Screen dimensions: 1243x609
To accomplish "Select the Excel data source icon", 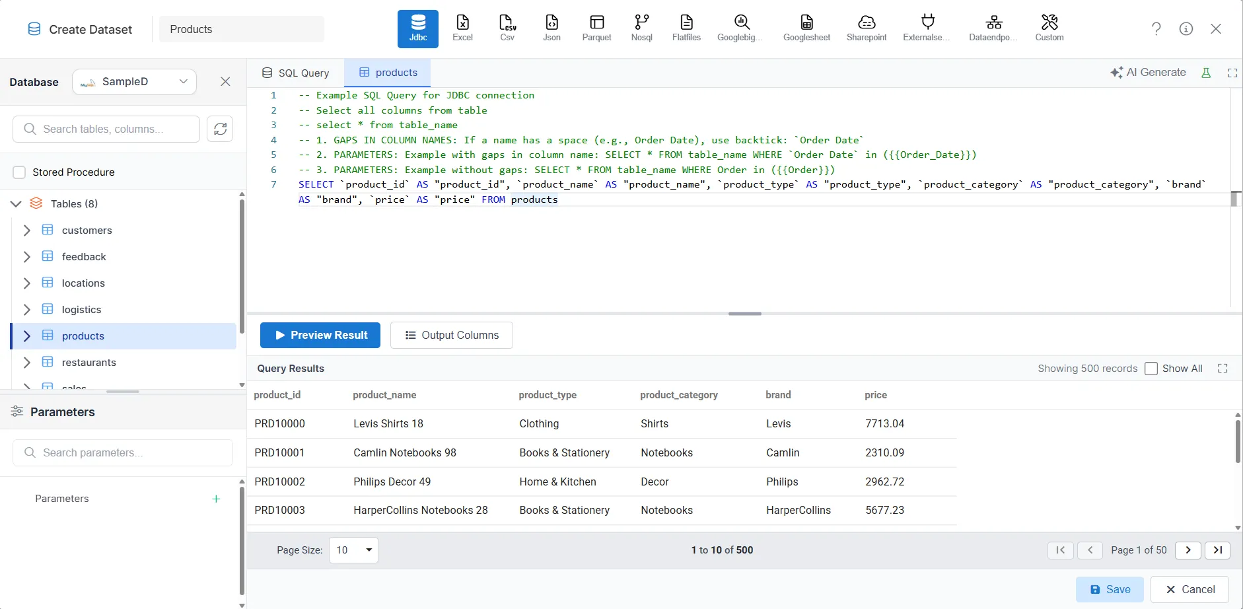I will 462,26.
